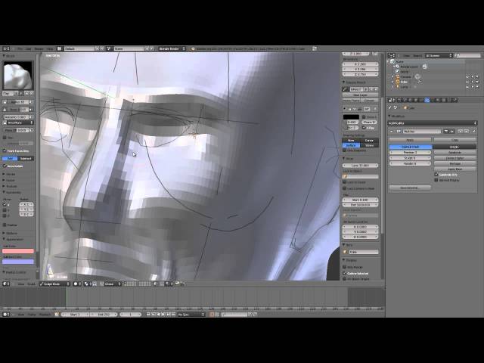
Task: Toggle the Front Faces Only checkbox
Action: pyautogui.click(x=5, y=151)
